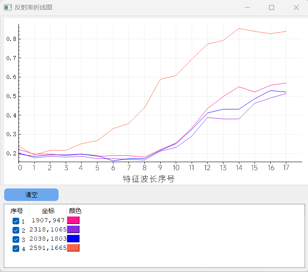
Task: Click the x-axis tick label 17
Action: 286,168
